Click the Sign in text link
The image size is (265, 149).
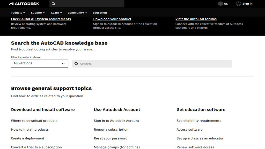tap(247, 4)
